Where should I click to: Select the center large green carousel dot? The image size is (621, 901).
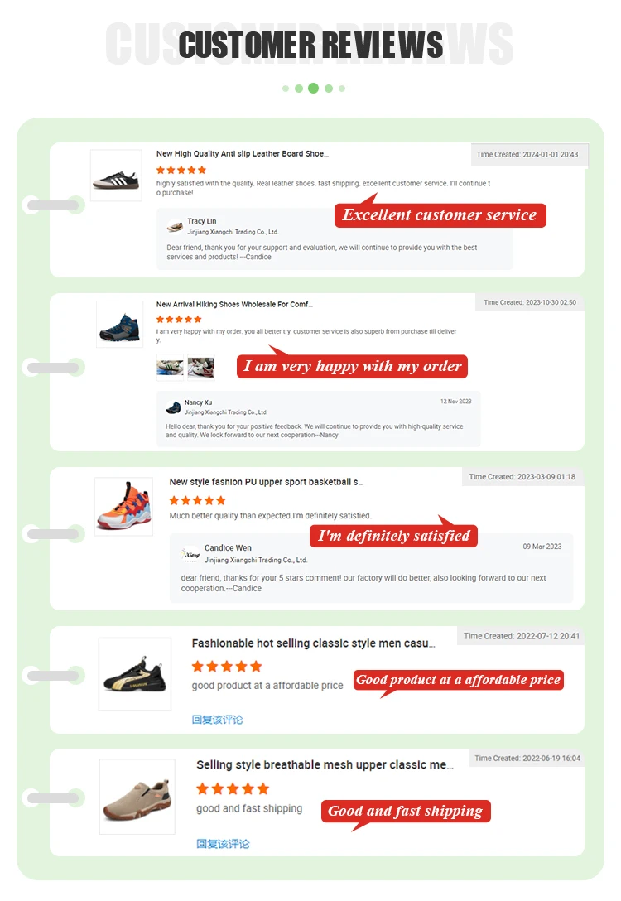(313, 88)
